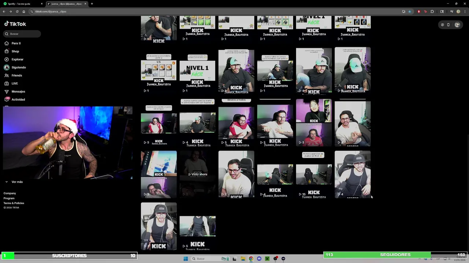Screen dimensions: 469x263
Task: Open the Program footer link
Action: coord(9,198)
